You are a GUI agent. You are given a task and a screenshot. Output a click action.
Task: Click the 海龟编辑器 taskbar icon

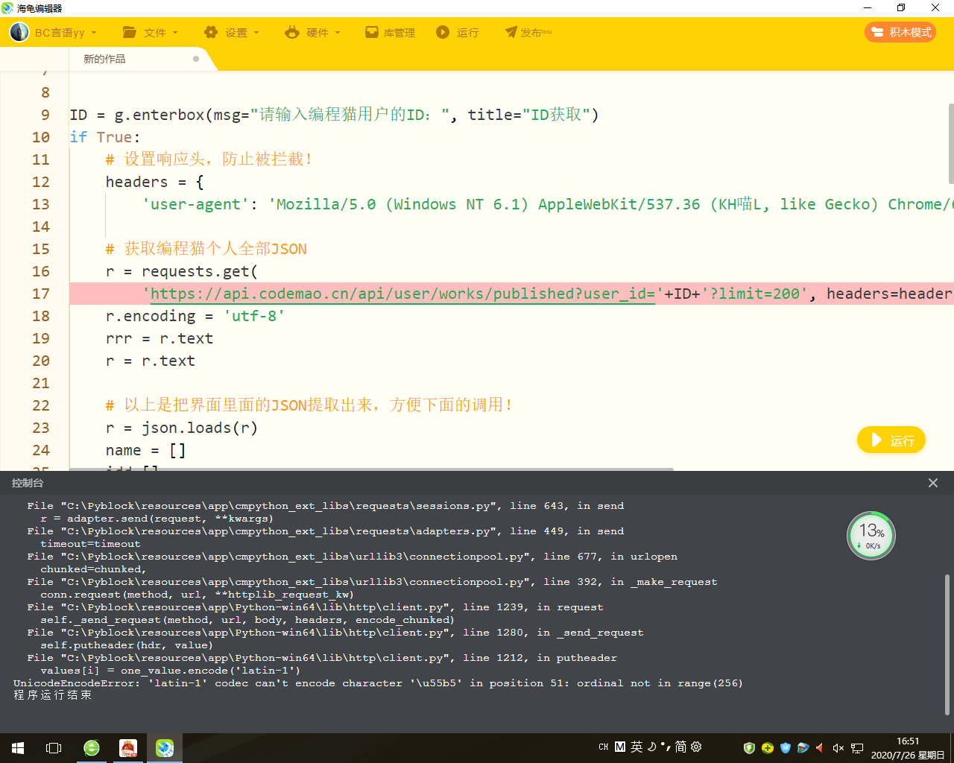click(x=165, y=747)
